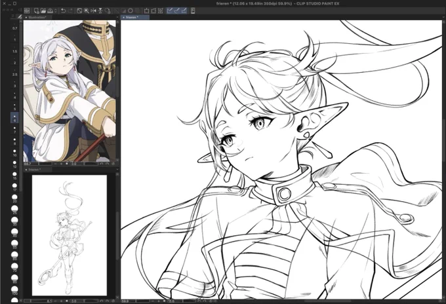446x304 pixels.
Task: Select brush size preset 100
Action: 14,290
